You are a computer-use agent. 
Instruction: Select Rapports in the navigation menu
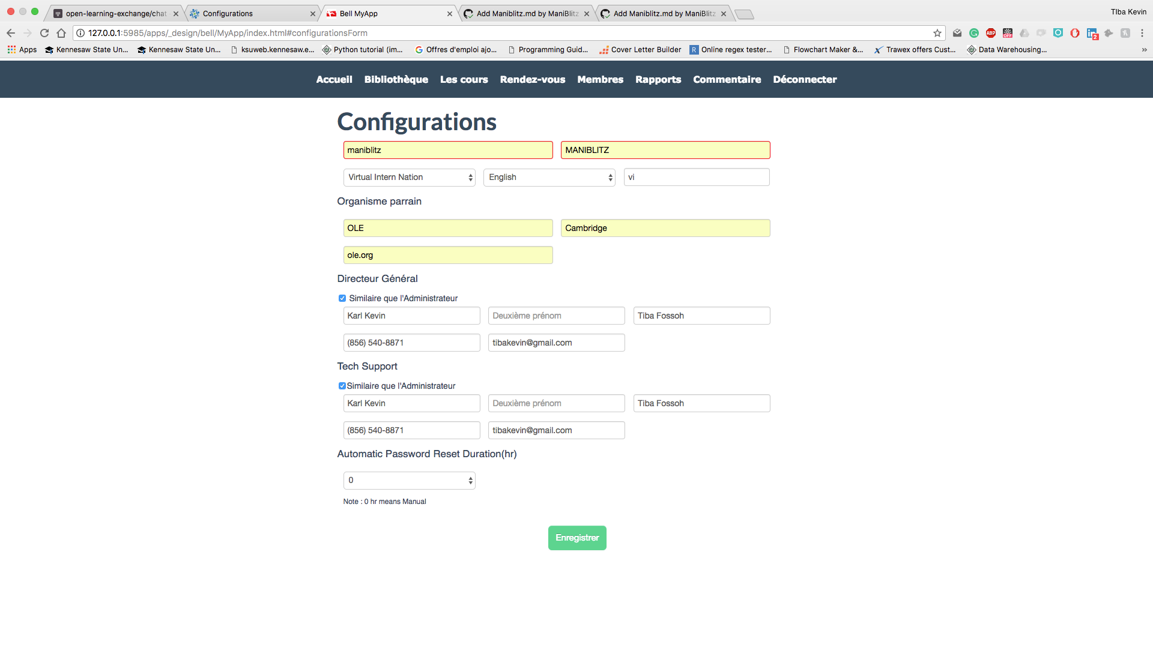(658, 79)
